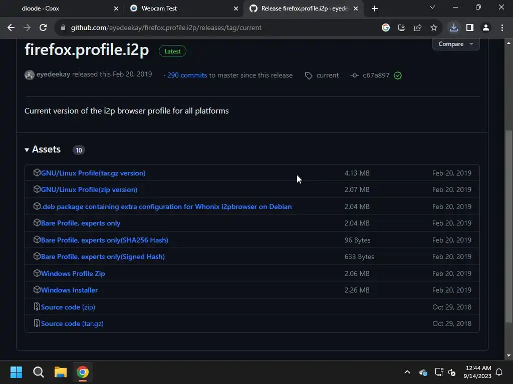The width and height of the screenshot is (513, 384).
Task: Open commit c67a897
Action: point(376,75)
